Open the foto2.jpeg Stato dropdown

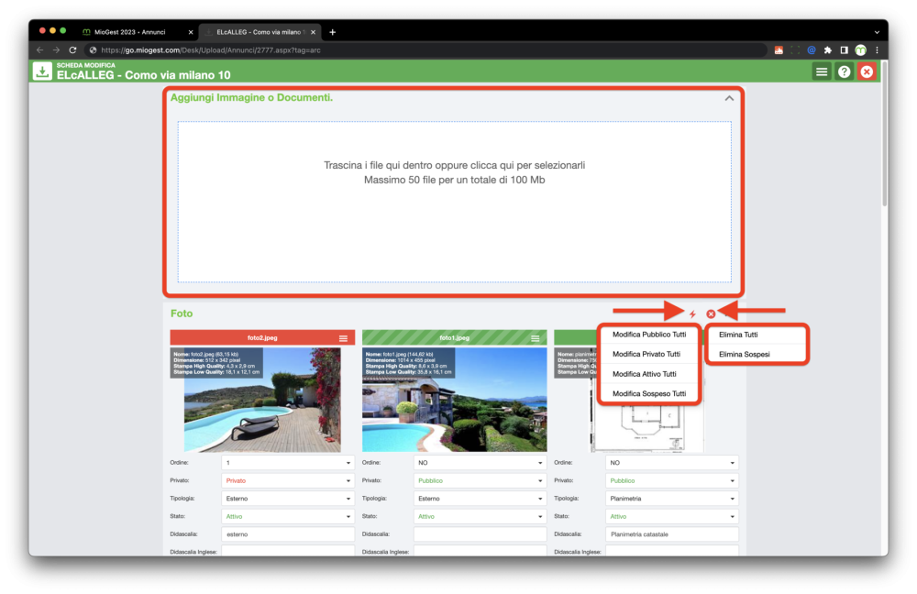pos(288,516)
